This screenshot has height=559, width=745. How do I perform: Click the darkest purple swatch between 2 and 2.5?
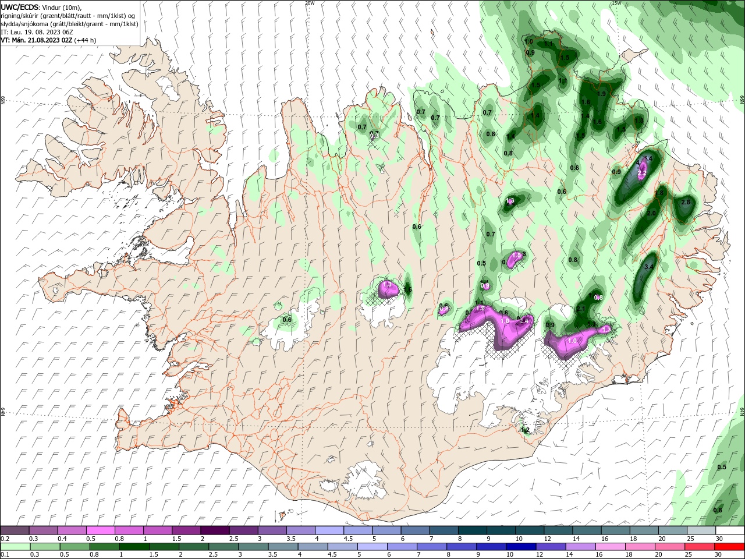[x=215, y=530]
